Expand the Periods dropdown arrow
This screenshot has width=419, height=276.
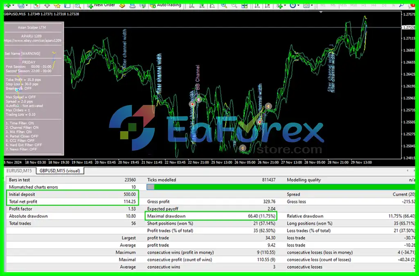tap(298, 6)
